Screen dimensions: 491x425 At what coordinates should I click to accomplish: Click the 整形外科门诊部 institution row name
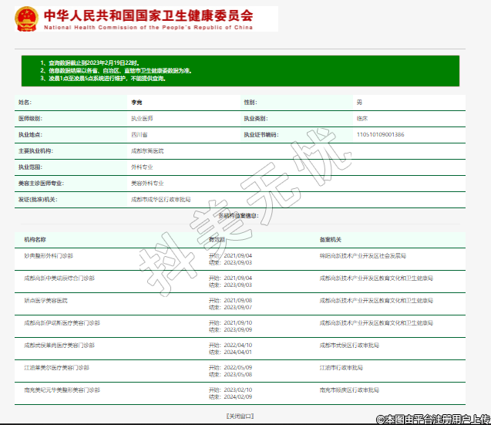pyautogui.click(x=49, y=256)
